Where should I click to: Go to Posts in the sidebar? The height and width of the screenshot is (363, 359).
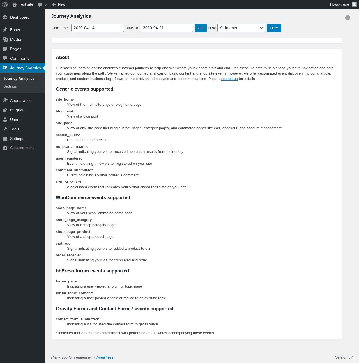[22, 30]
